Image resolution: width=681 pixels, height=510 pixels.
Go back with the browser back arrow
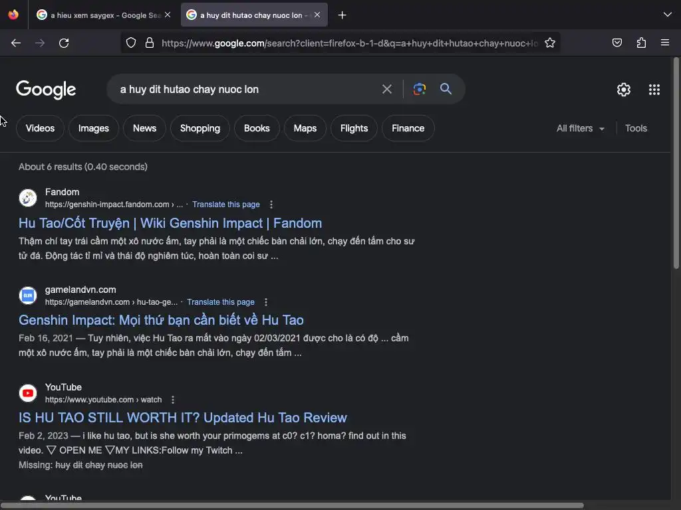16,43
